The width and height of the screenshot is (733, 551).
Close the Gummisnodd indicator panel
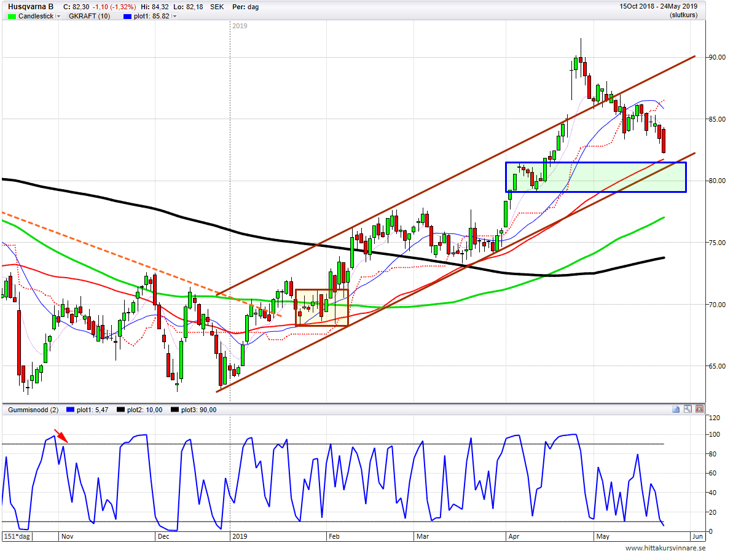[699, 409]
